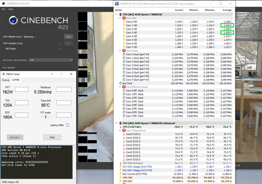Select the Core4 (CCD1) temperature row
This screenshot has width=262, height=184.
point(177,148)
